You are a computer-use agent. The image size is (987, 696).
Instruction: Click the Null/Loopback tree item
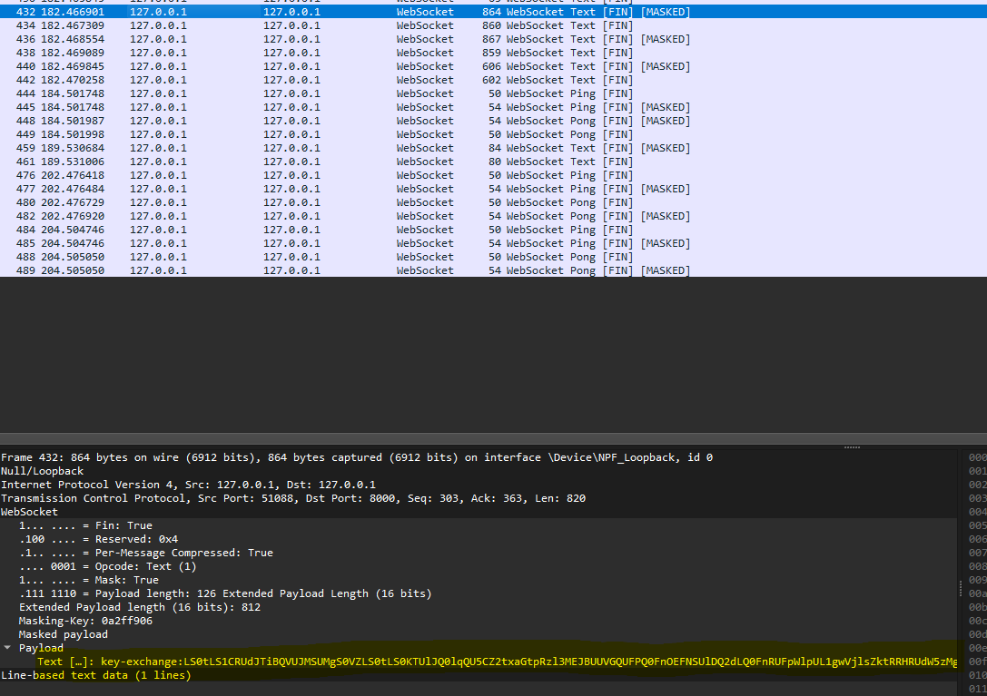42,471
